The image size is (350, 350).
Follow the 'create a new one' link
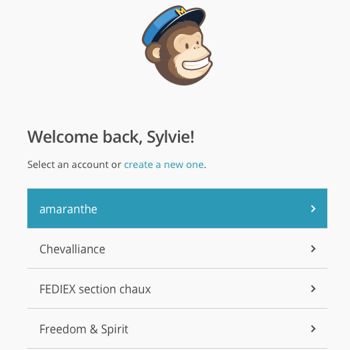tap(164, 165)
